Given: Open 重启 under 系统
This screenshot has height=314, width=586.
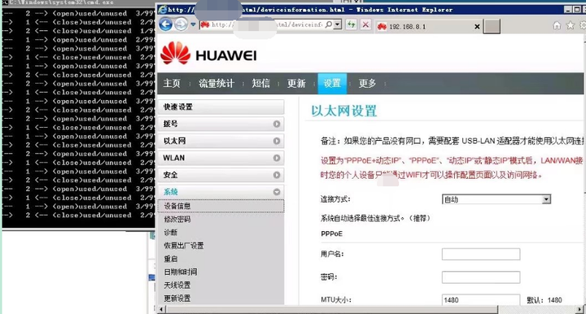Looking at the screenshot, I should [x=170, y=259].
